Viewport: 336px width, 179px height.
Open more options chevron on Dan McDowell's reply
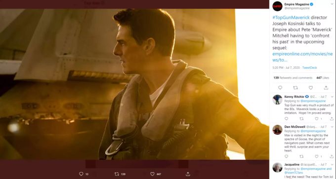tap(332, 127)
